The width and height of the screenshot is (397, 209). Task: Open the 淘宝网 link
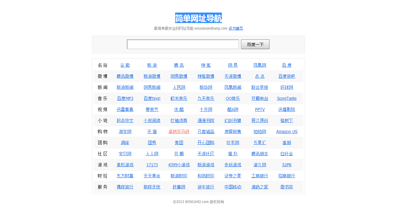click(x=125, y=132)
